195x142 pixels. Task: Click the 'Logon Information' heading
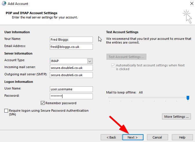pyautogui.click(x=19, y=82)
